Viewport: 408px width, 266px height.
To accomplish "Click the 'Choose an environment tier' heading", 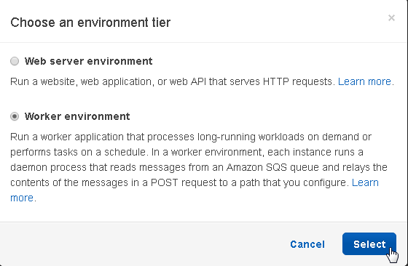I will [x=90, y=23].
